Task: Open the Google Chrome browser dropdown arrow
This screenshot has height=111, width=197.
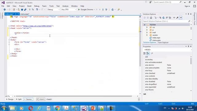Action: (94, 10)
